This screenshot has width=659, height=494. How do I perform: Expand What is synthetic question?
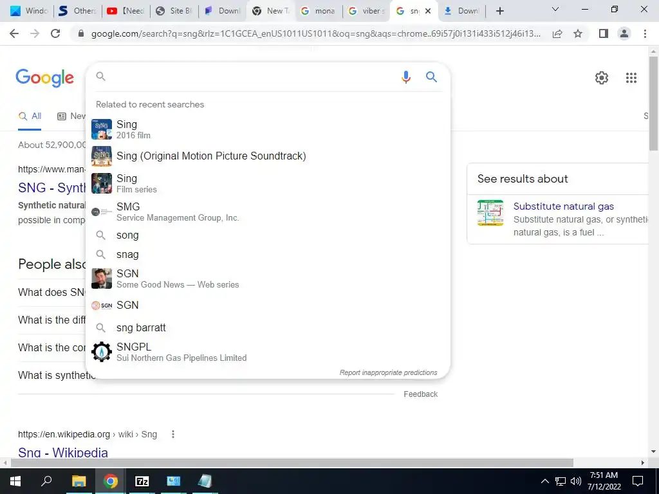[x=57, y=375]
